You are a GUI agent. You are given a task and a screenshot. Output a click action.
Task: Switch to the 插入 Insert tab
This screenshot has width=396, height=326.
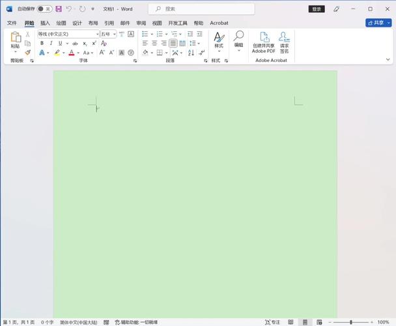(45, 23)
